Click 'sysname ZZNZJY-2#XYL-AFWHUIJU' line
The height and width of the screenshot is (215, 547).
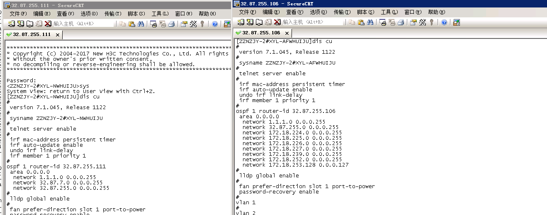point(287,63)
